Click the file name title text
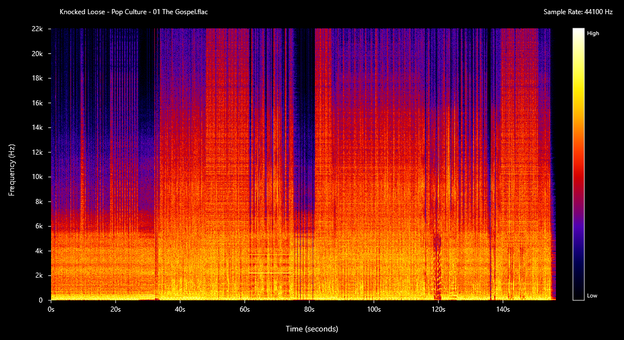 (133, 12)
